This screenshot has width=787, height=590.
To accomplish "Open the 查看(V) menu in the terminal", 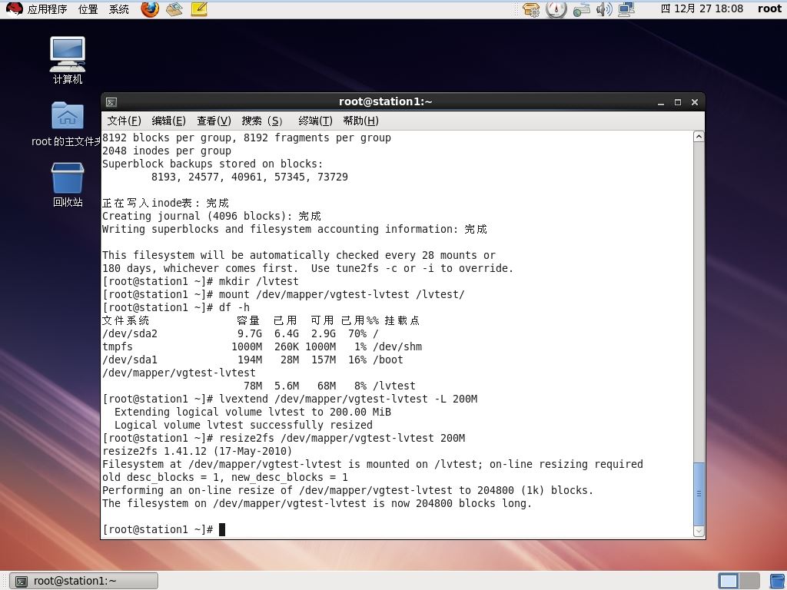I will click(x=214, y=121).
